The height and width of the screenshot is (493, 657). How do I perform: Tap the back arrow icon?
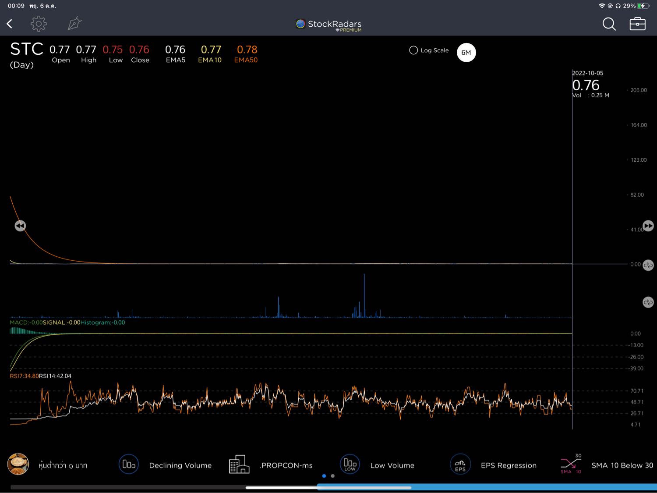(10, 24)
